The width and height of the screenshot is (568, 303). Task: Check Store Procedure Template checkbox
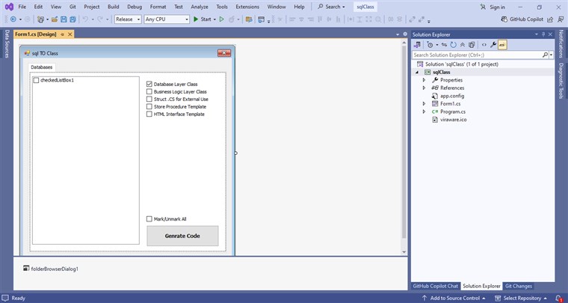tap(149, 106)
